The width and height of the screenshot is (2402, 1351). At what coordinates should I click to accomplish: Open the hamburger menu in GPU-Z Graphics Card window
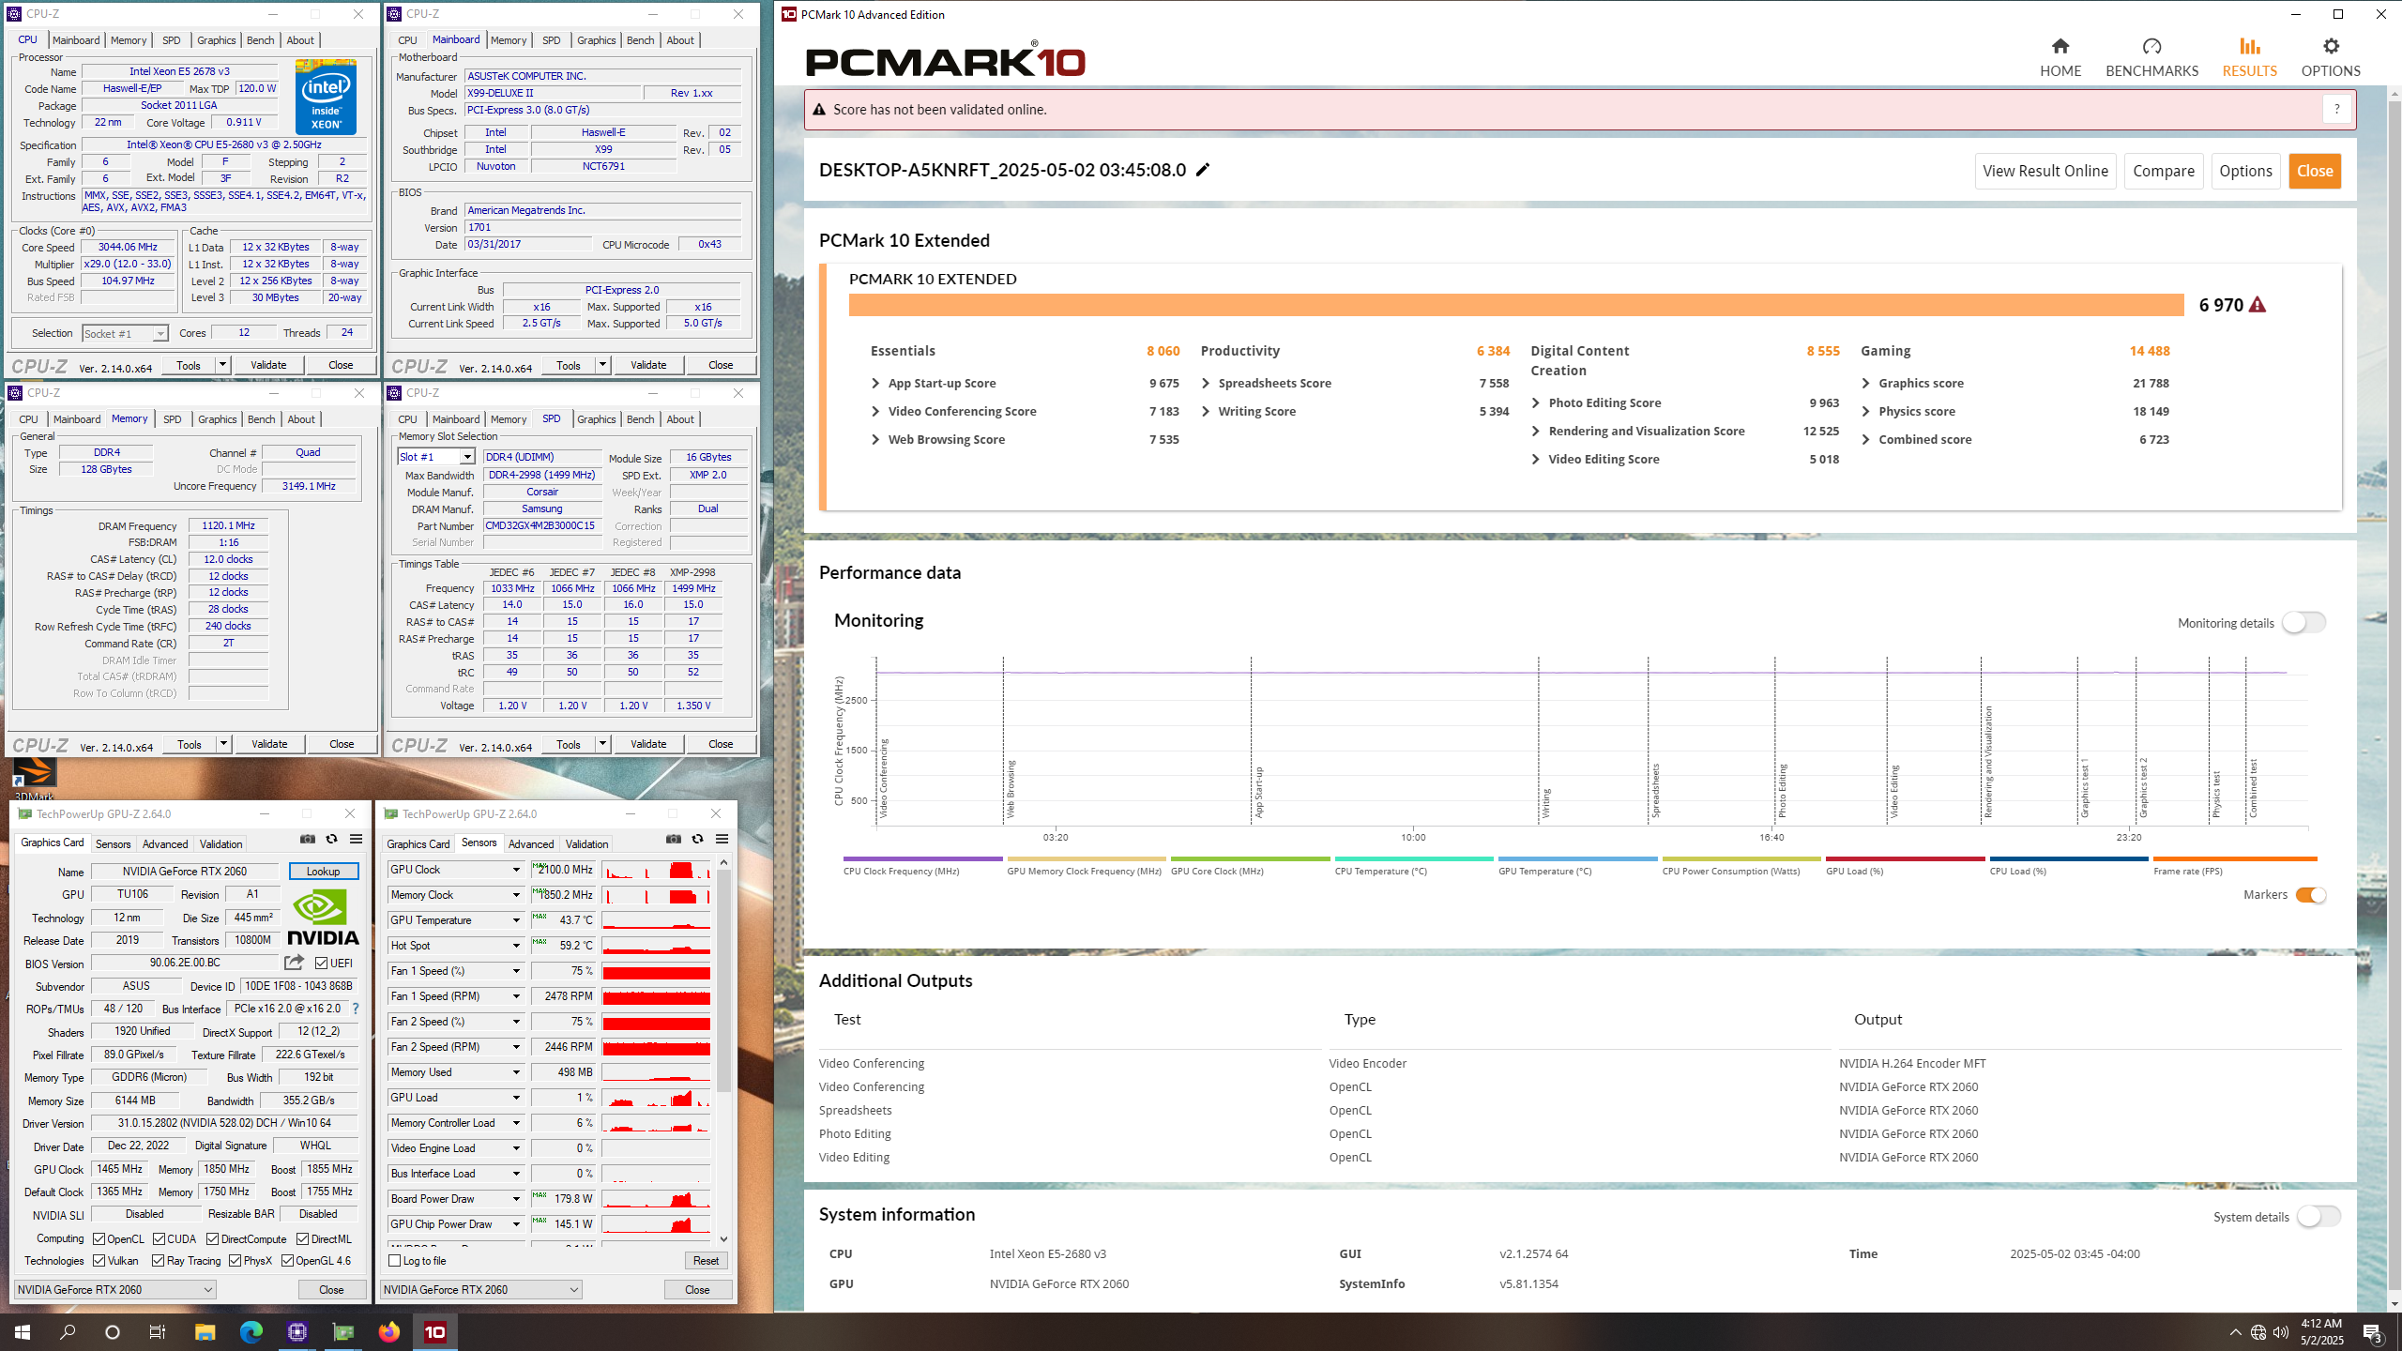tap(356, 839)
